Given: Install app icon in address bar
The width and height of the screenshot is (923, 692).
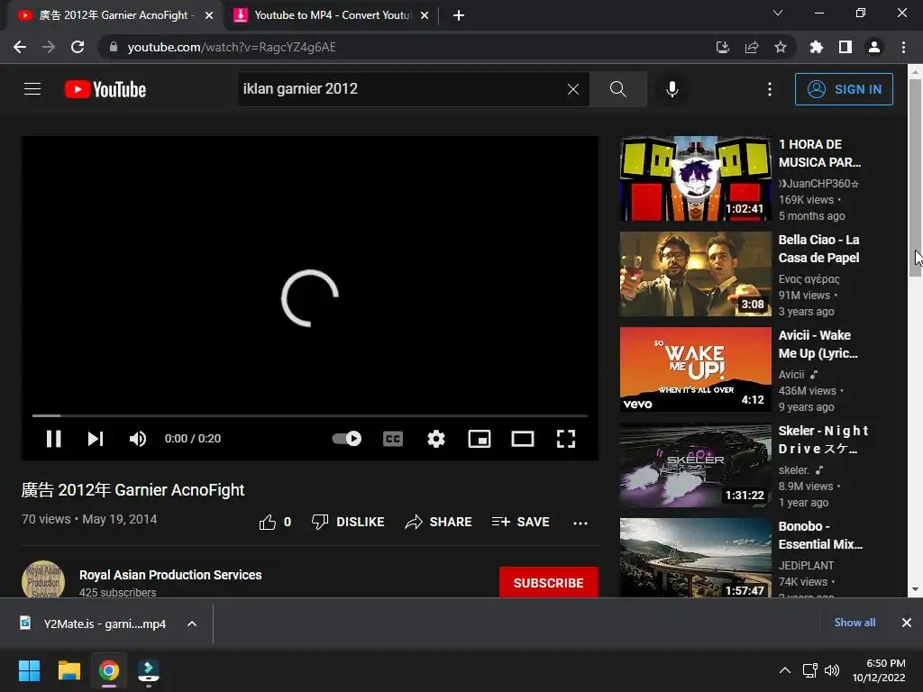Looking at the screenshot, I should pyautogui.click(x=722, y=47).
